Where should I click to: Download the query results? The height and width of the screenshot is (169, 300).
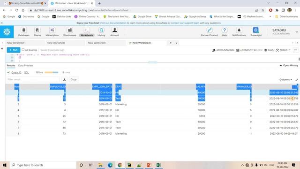[x=64, y=79]
